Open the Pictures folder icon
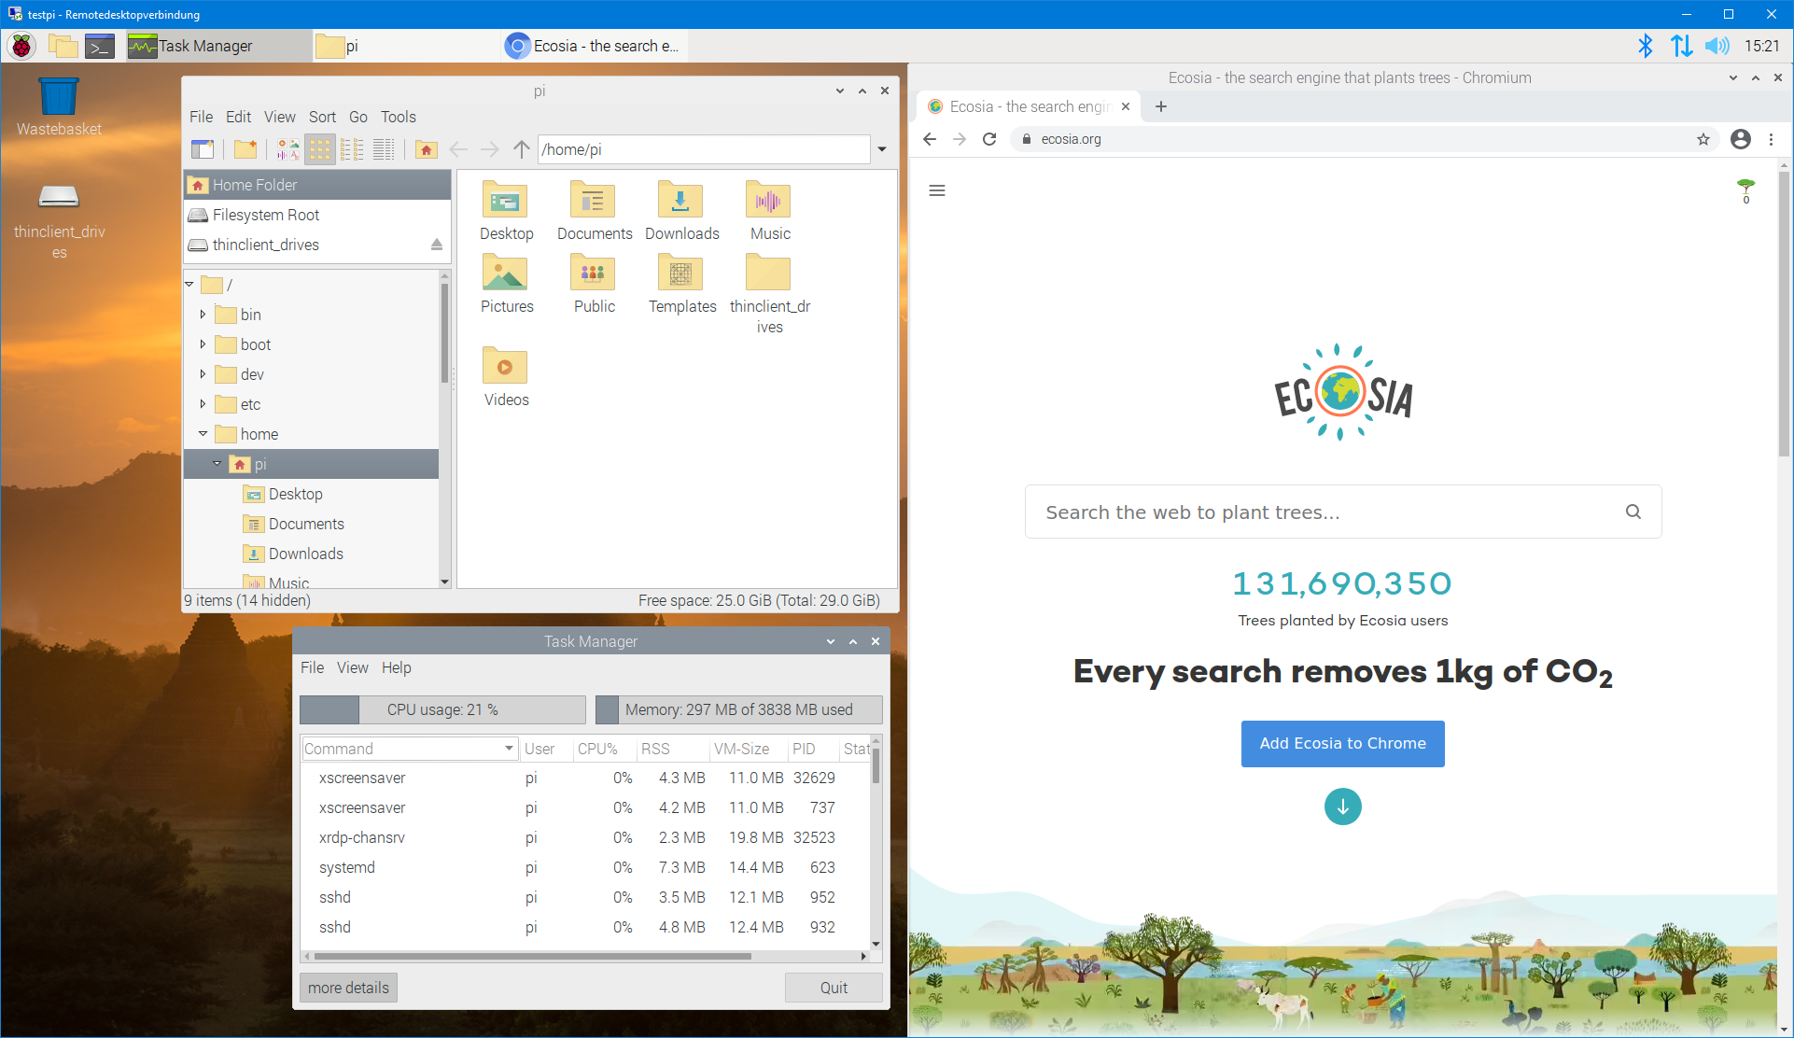 pos(506,284)
